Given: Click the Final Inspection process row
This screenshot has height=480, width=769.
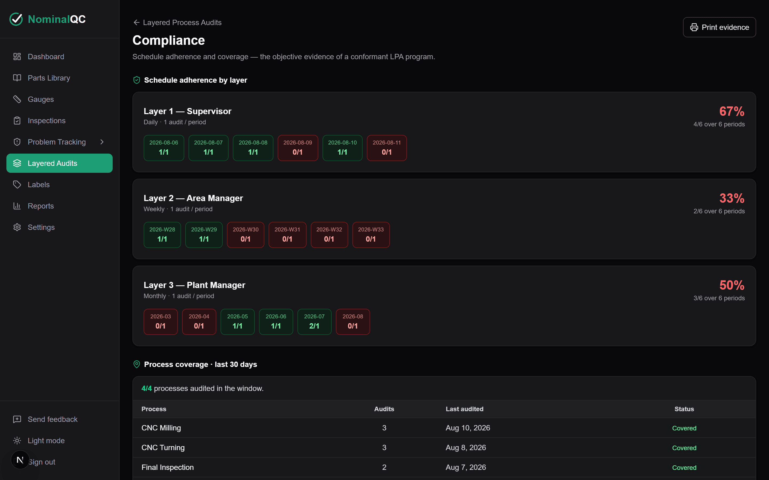Looking at the screenshot, I should (444, 467).
